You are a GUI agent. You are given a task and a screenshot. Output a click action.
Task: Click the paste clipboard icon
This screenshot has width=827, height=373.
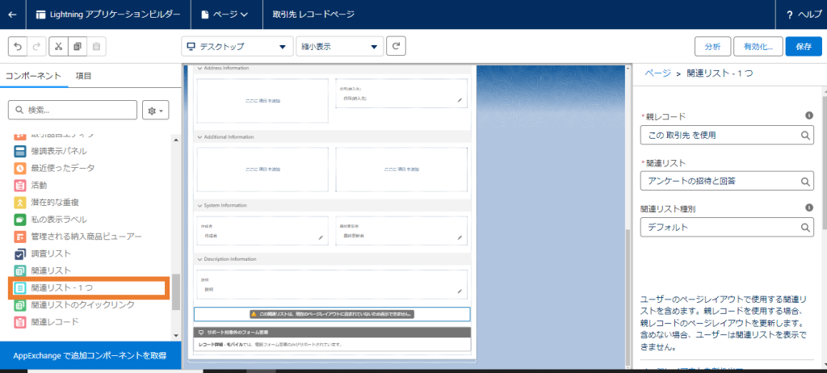97,47
